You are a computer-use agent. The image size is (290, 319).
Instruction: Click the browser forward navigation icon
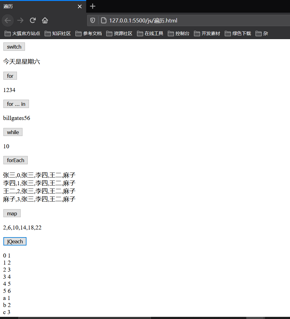coord(20,20)
